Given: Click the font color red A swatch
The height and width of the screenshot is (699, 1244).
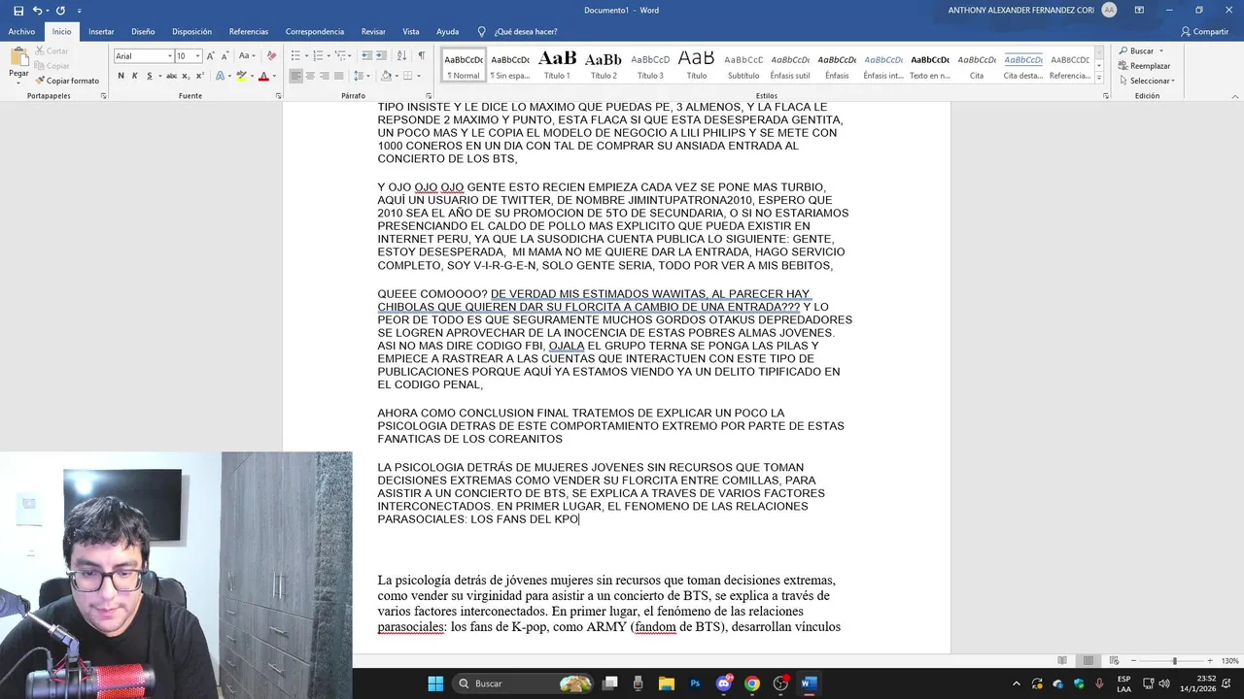Looking at the screenshot, I should [263, 76].
